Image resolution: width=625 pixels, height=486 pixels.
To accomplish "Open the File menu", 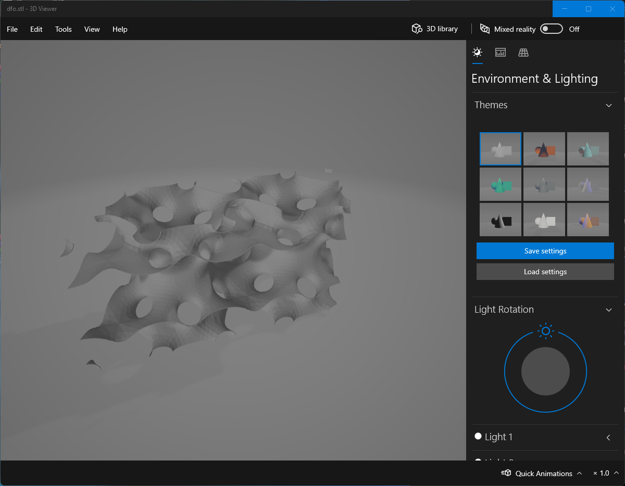I will click(12, 29).
